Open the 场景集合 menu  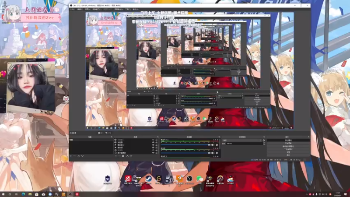coord(119,9)
